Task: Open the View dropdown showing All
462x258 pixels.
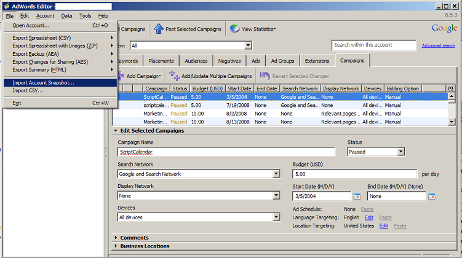Action: [x=248, y=45]
